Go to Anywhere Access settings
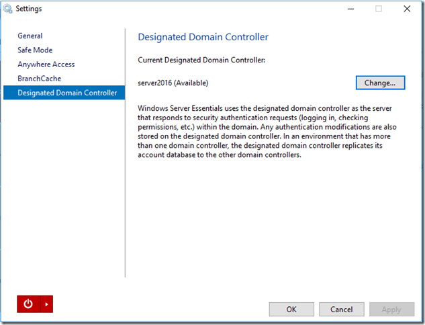The width and height of the screenshot is (425, 325). click(x=46, y=64)
